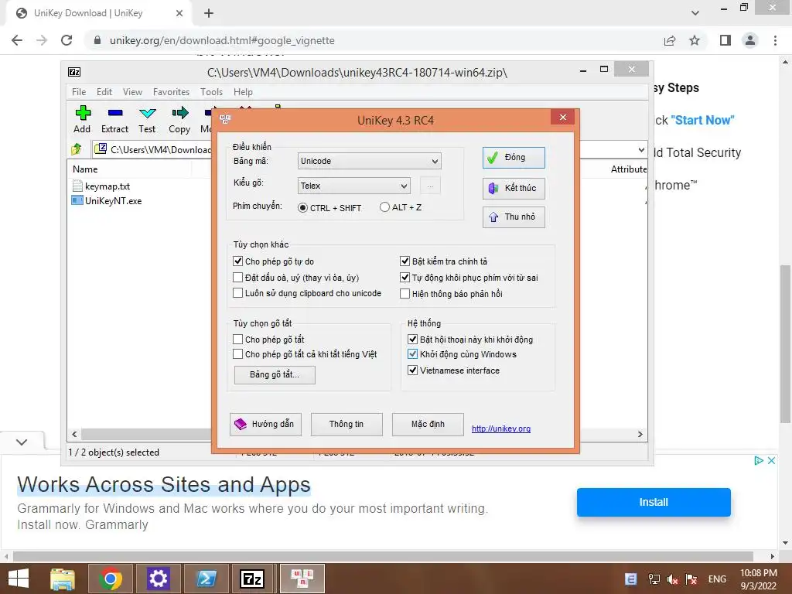
Task: Click the Kết thúc button
Action: pos(514,189)
